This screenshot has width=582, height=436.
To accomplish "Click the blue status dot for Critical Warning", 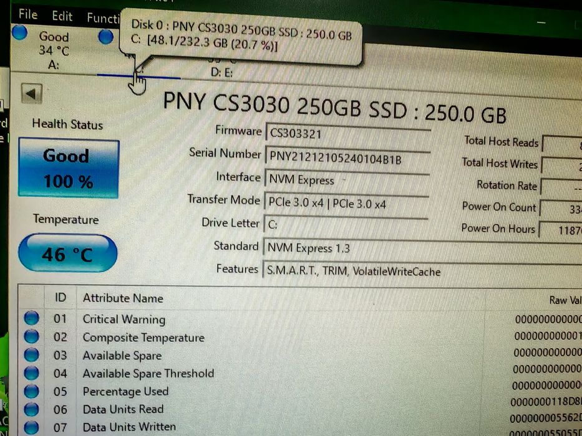I will tap(32, 318).
